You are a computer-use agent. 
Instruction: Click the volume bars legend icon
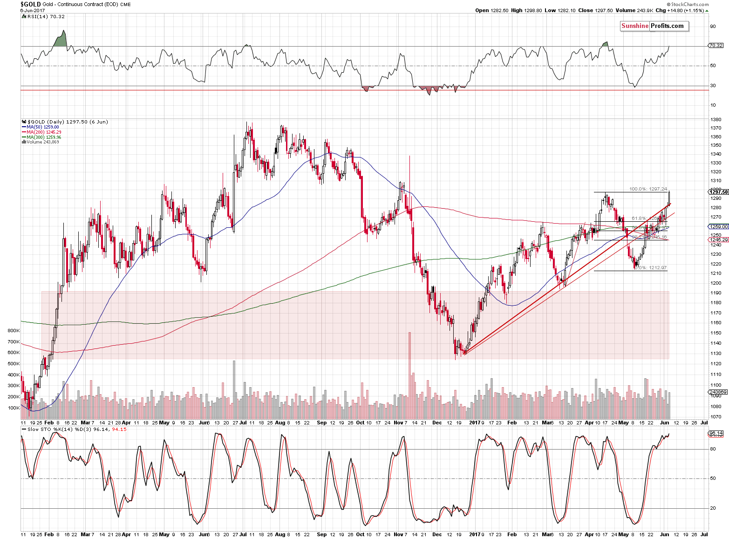(23, 142)
